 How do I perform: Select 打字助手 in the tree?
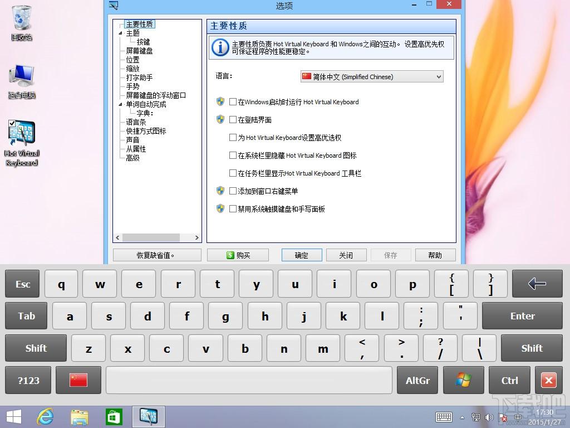[139, 78]
